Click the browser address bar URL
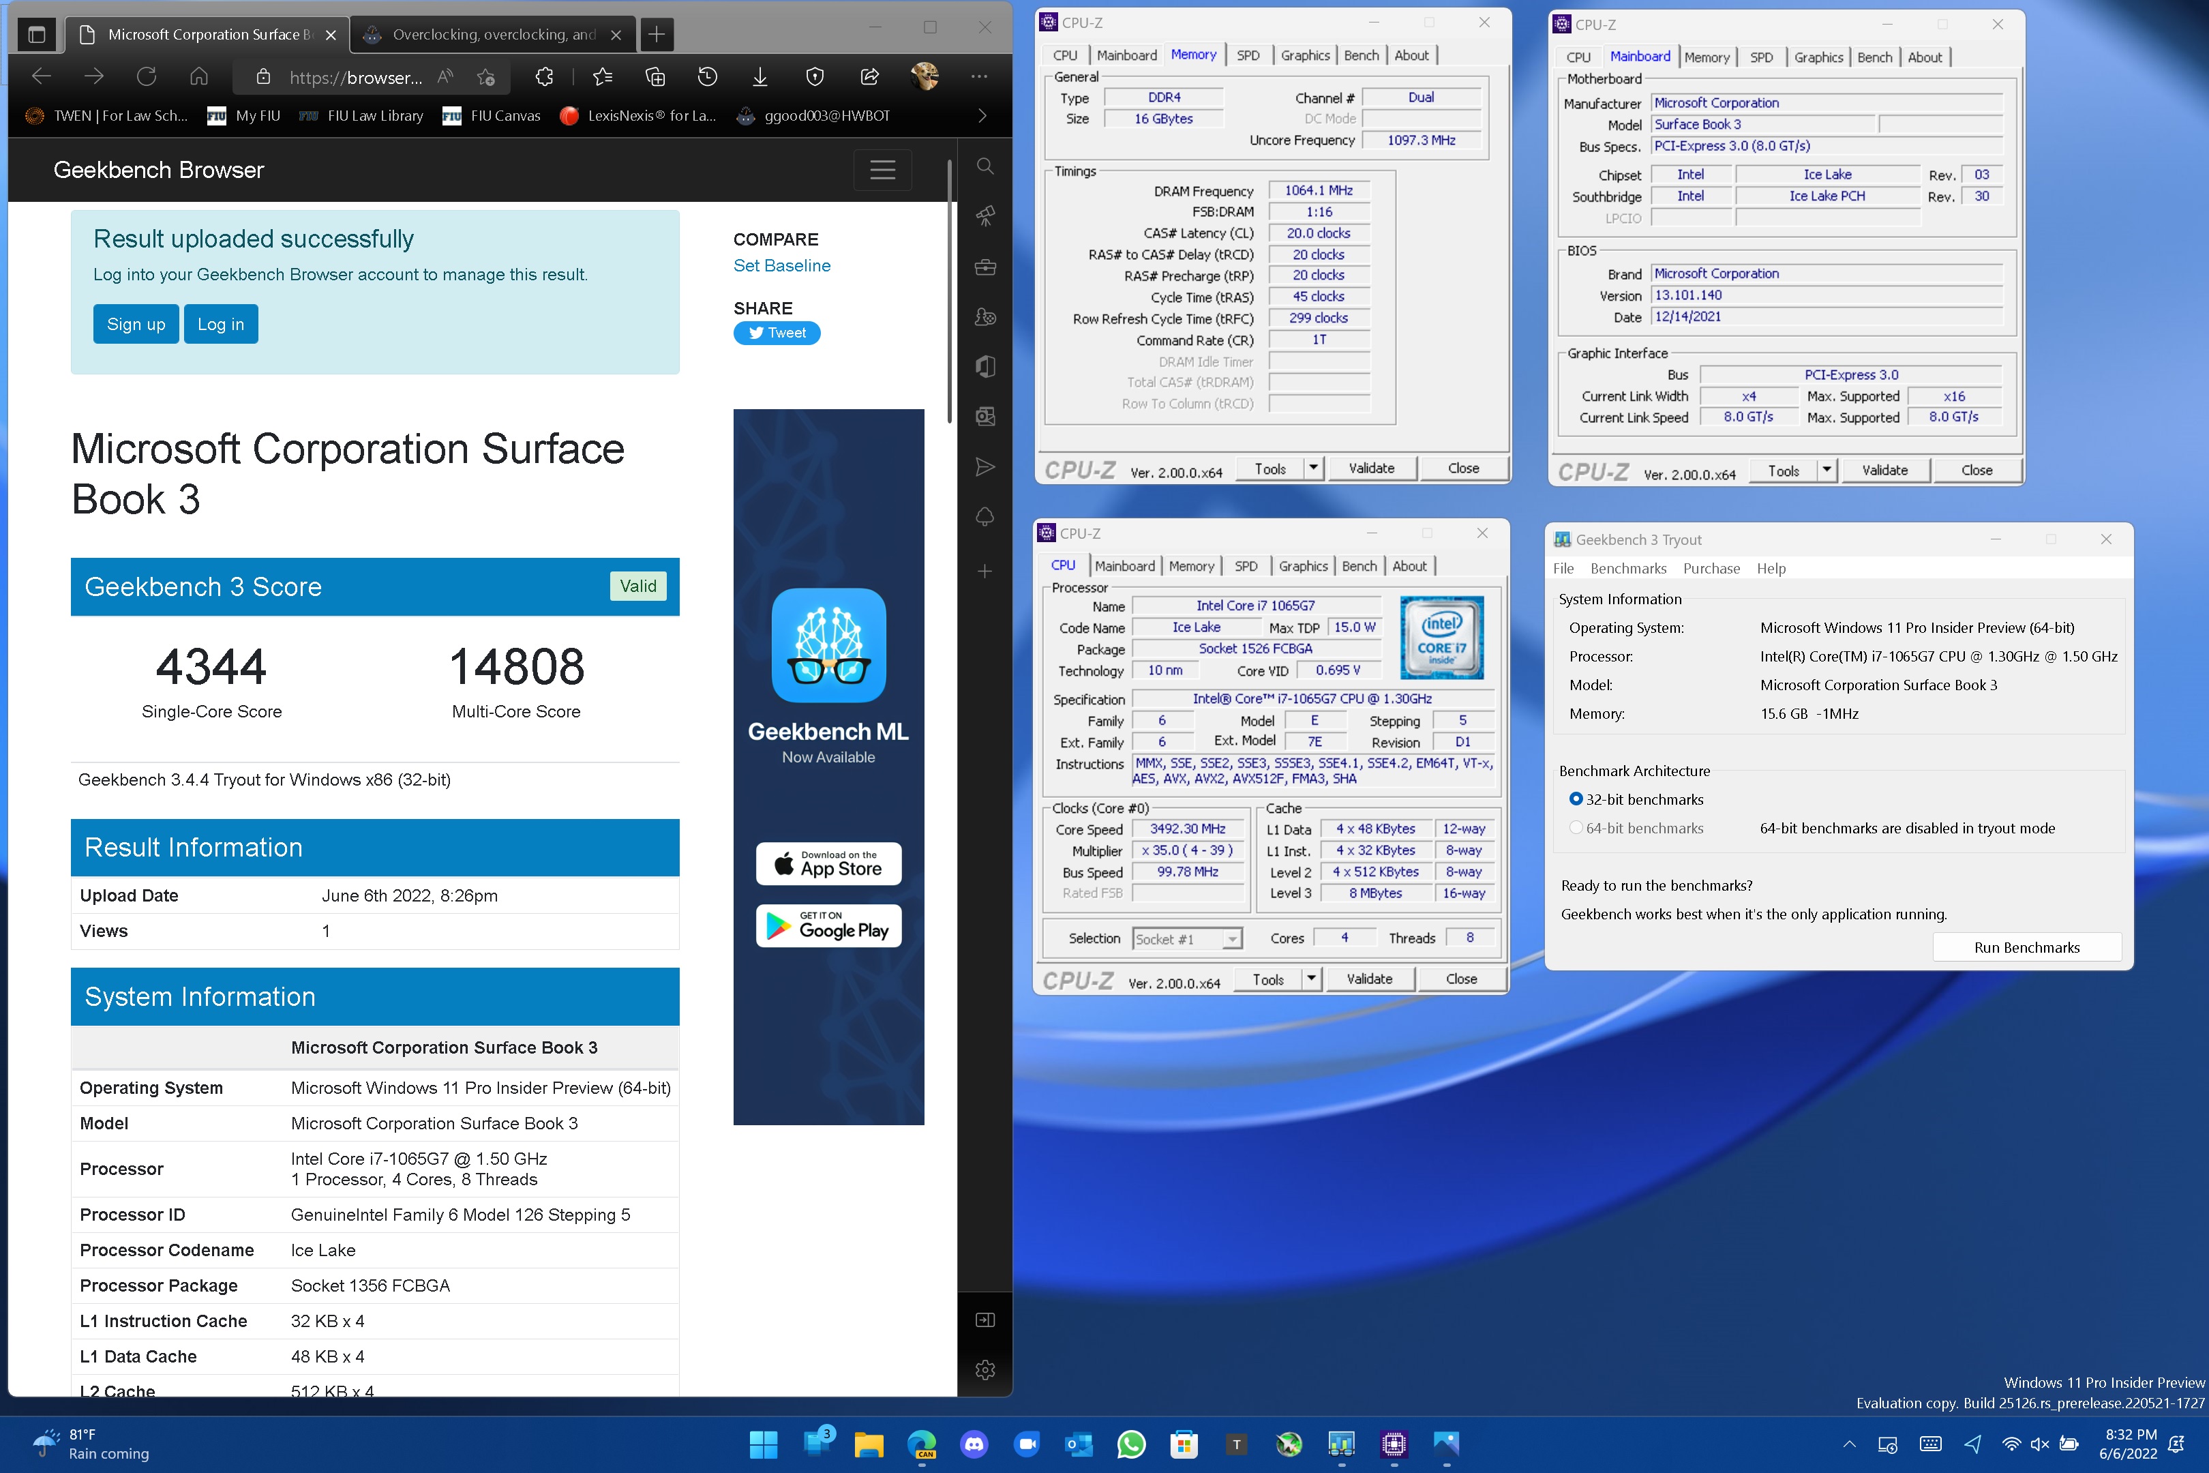This screenshot has width=2209, height=1473. click(x=355, y=77)
